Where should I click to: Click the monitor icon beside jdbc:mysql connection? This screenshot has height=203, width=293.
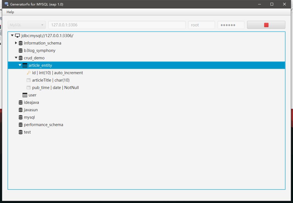(17, 36)
